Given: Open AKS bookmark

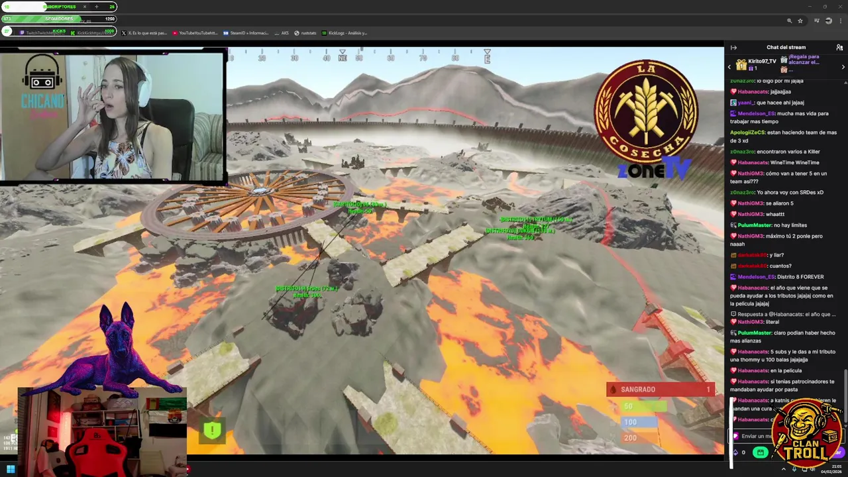Looking at the screenshot, I should (x=282, y=32).
